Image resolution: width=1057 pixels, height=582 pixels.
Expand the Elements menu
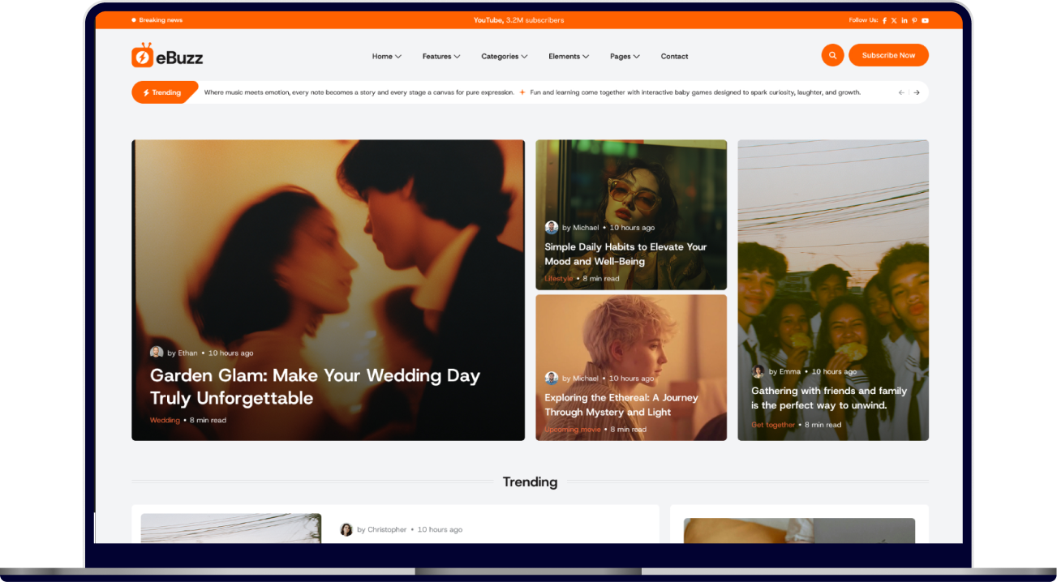pos(568,57)
